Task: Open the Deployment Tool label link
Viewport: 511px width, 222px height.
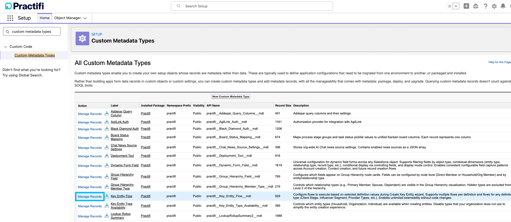Action: pos(122,156)
